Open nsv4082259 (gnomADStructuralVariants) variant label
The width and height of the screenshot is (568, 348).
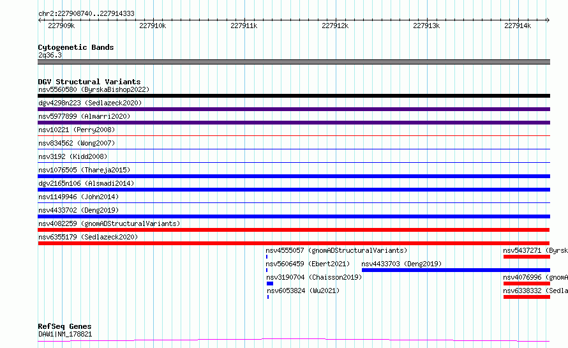coord(109,223)
